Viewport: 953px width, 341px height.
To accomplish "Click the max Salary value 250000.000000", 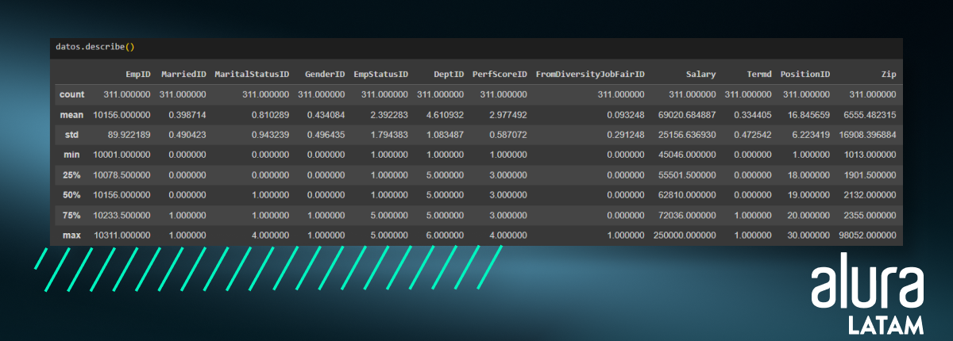I will 685,236.
